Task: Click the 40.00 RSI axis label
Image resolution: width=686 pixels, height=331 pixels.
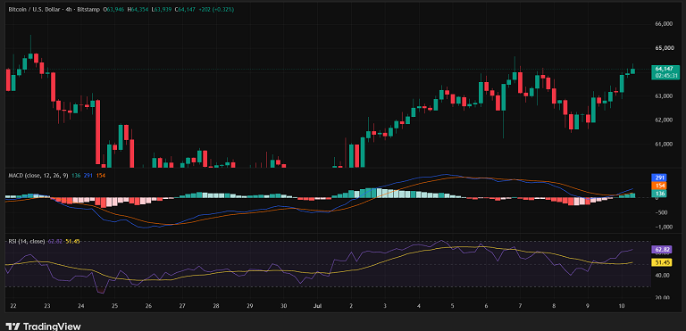Action: (663, 275)
